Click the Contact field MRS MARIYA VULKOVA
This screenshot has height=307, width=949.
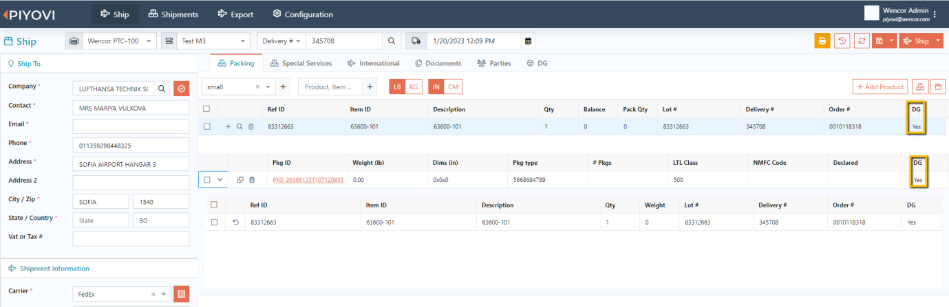131,108
